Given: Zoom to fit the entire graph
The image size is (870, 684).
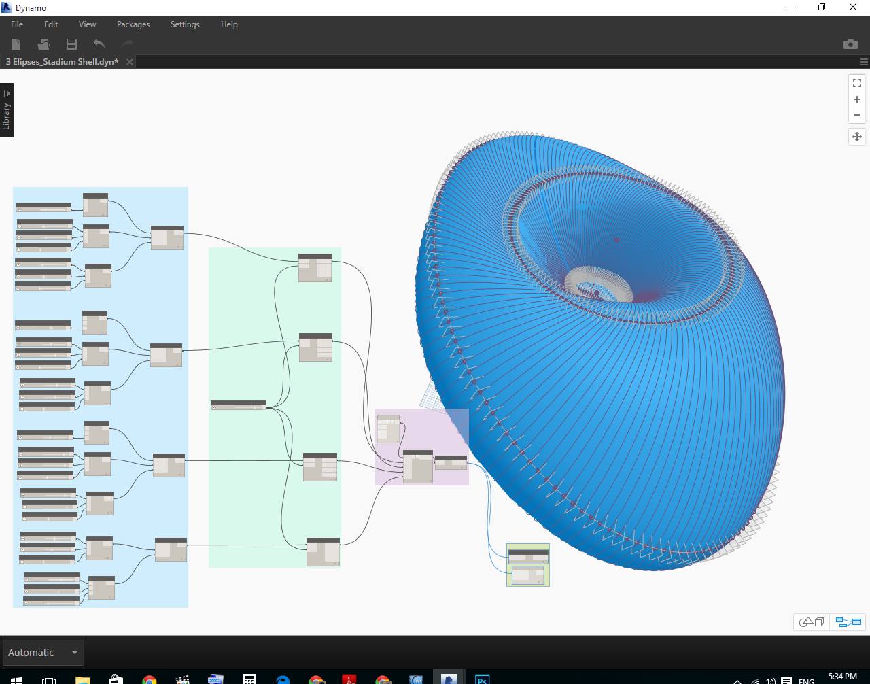Looking at the screenshot, I should [856, 83].
